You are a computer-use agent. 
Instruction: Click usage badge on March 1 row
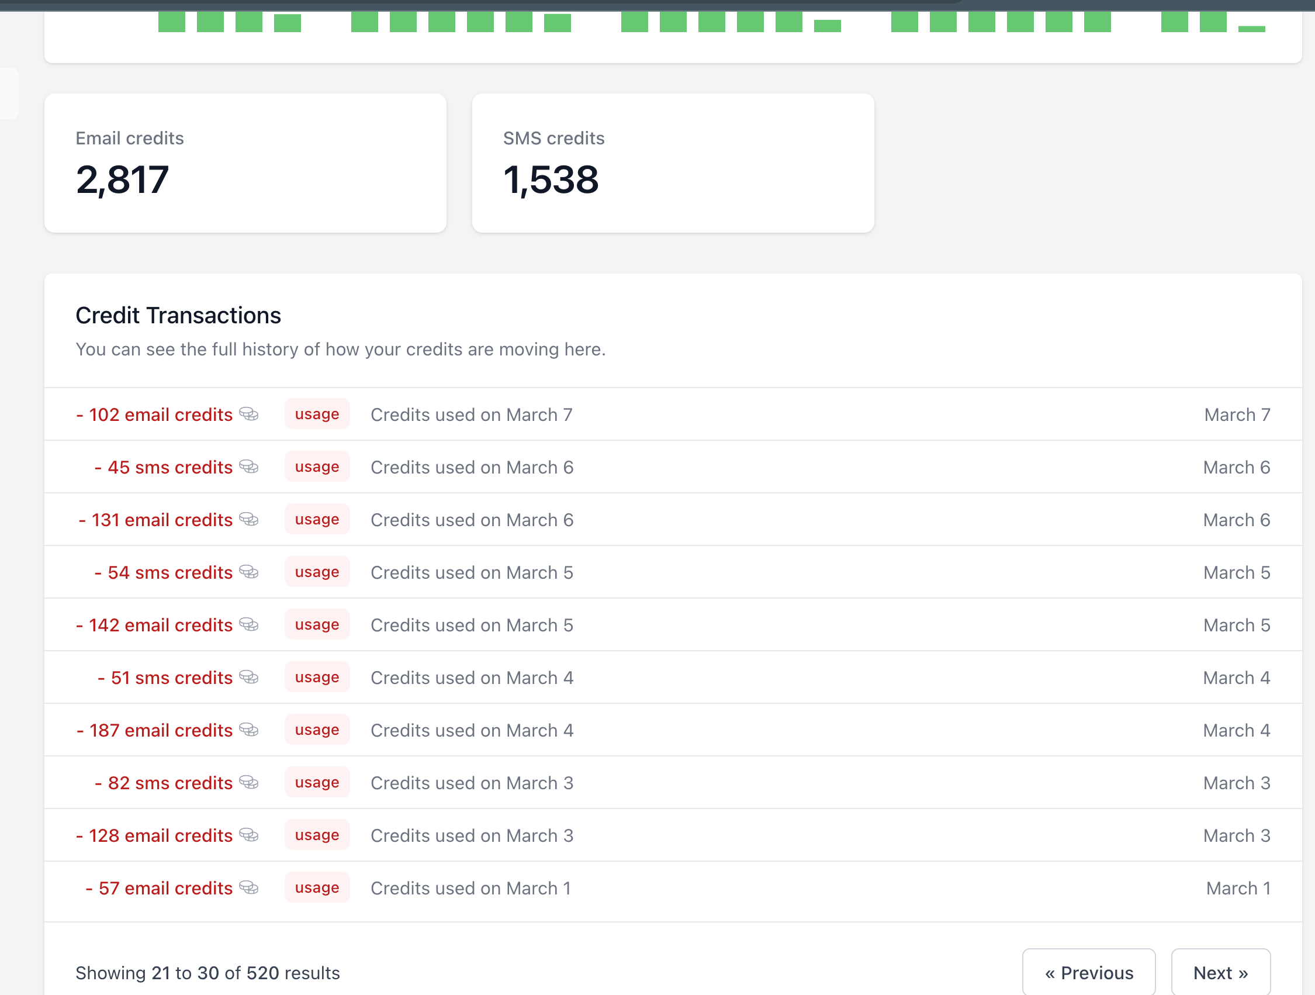coord(317,888)
